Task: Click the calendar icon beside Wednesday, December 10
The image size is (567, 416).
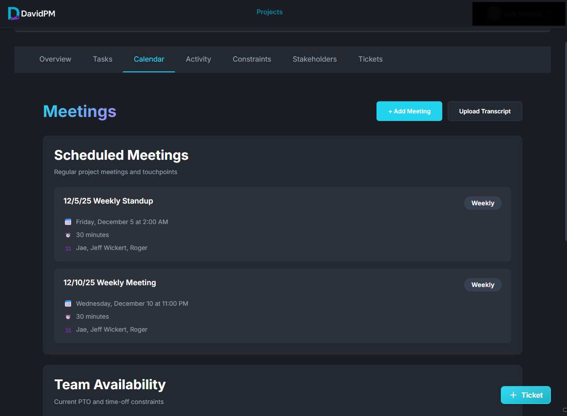Action: coord(68,304)
